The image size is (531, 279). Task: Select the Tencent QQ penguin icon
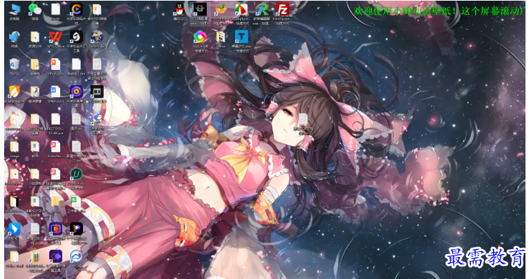180,10
